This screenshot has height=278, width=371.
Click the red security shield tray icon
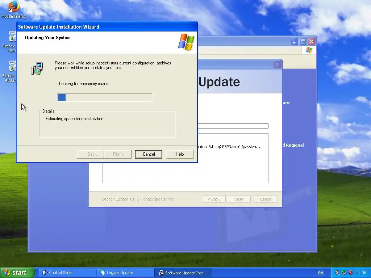pos(350,273)
